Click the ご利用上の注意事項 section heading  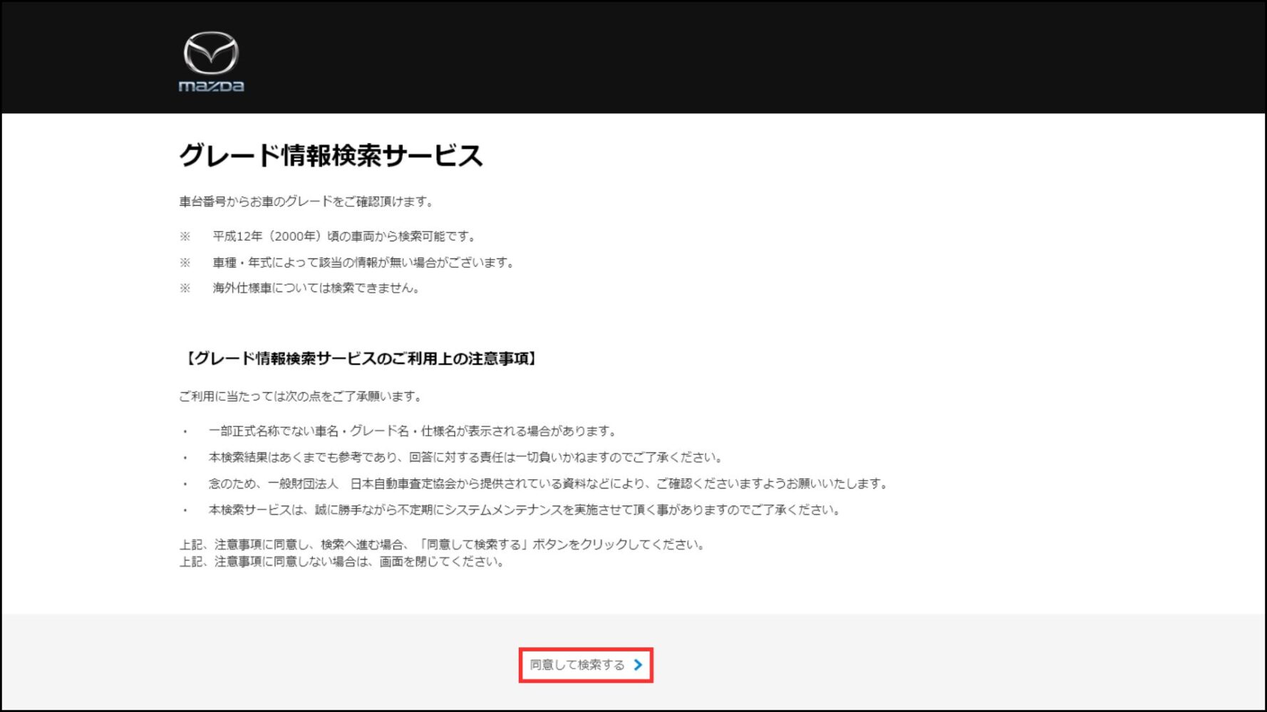360,359
